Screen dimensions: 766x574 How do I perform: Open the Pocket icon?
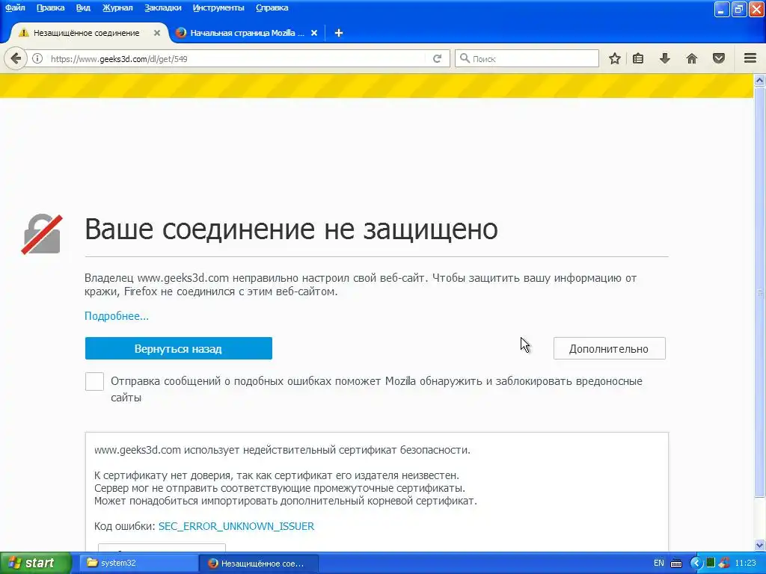click(719, 58)
